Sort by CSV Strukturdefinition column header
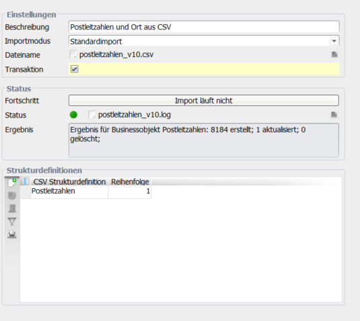 69,182
